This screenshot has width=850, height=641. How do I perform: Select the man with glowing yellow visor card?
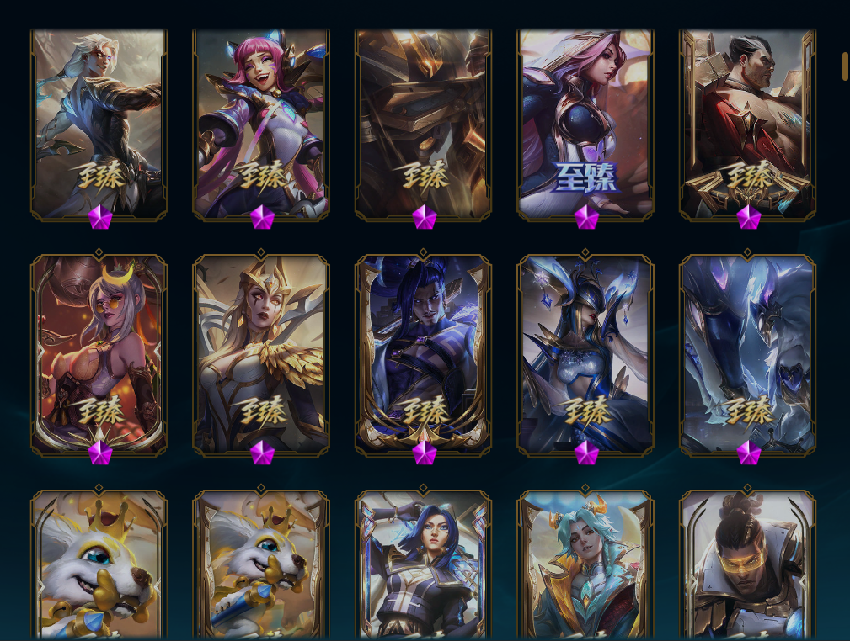click(747, 565)
